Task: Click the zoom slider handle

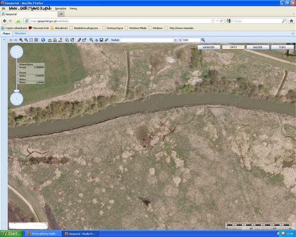Action: pyautogui.click(x=17, y=91)
